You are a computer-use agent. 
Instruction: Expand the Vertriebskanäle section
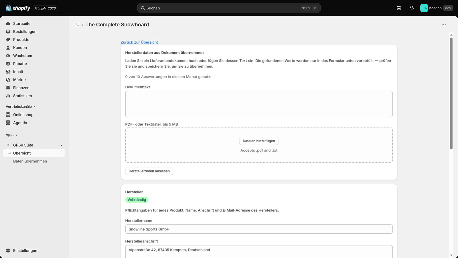(x=20, y=107)
